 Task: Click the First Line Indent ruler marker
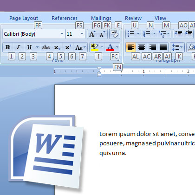(x=99, y=69)
